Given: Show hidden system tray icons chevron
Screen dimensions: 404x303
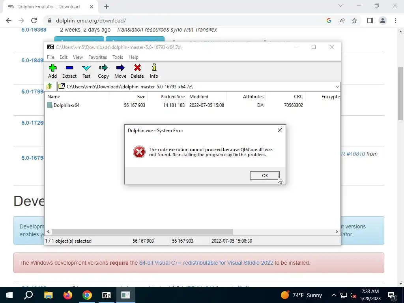Looking at the screenshot, I should (x=334, y=295).
